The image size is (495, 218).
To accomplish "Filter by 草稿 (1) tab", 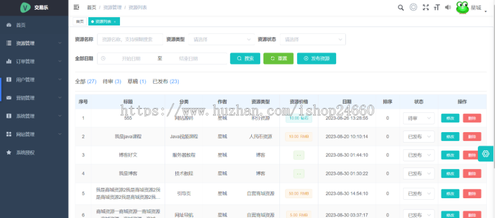I will tap(137, 81).
